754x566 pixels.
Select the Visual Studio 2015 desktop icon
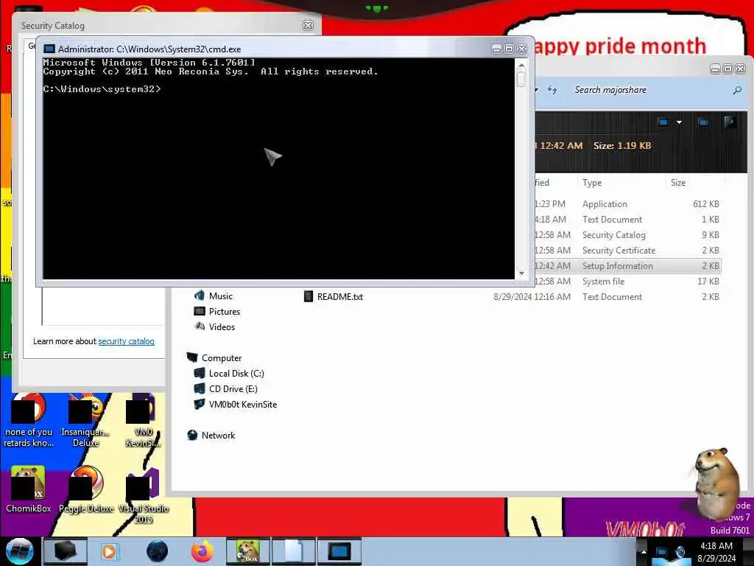point(143,496)
